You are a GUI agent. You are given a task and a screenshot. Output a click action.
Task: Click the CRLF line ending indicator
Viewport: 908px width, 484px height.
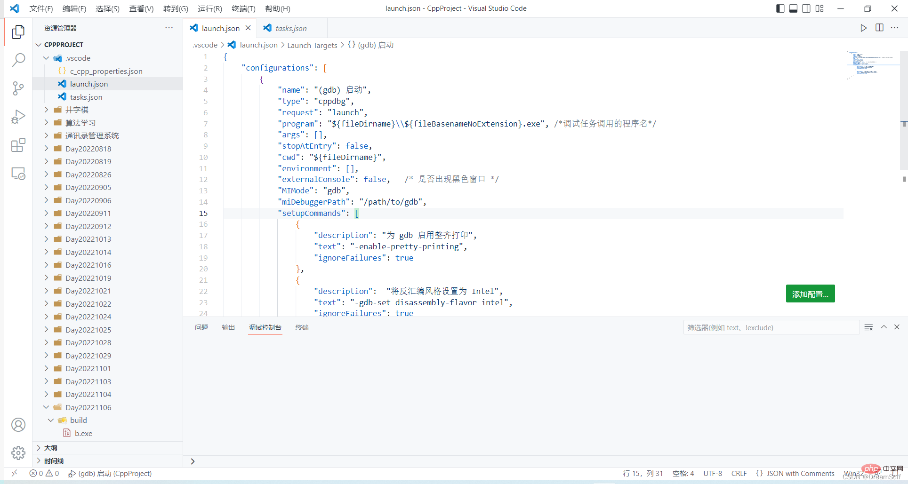pyautogui.click(x=739, y=473)
